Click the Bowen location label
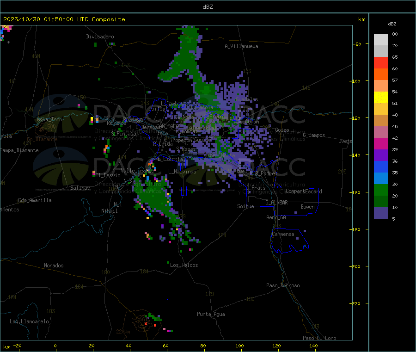 pyautogui.click(x=307, y=207)
